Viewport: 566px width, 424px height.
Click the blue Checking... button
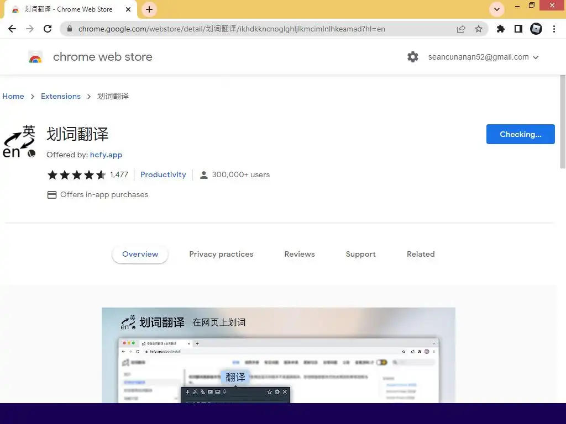(x=520, y=134)
